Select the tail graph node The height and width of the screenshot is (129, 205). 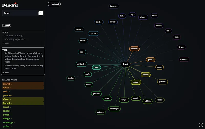[x=168, y=31]
